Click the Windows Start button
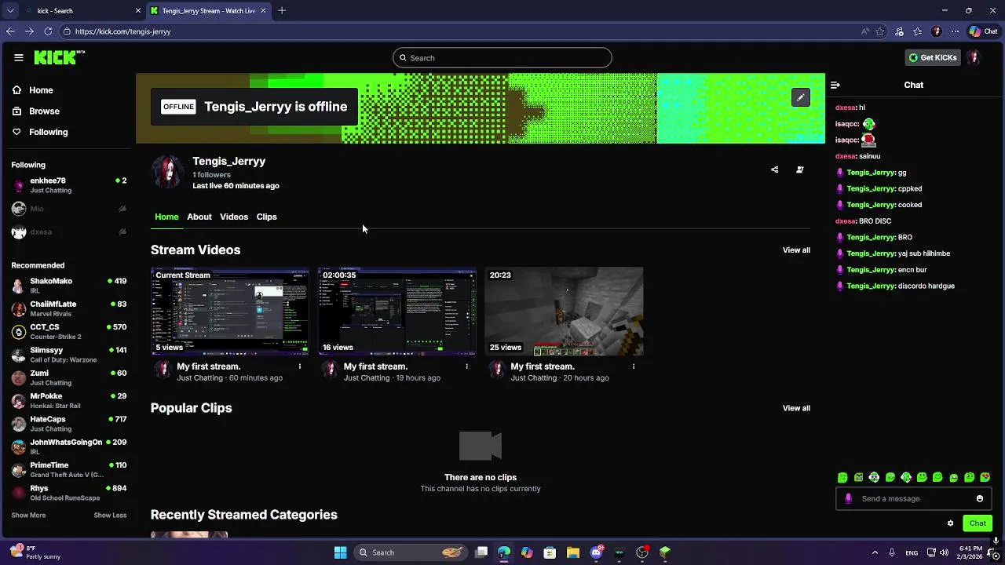This screenshot has width=1005, height=565. (x=340, y=552)
